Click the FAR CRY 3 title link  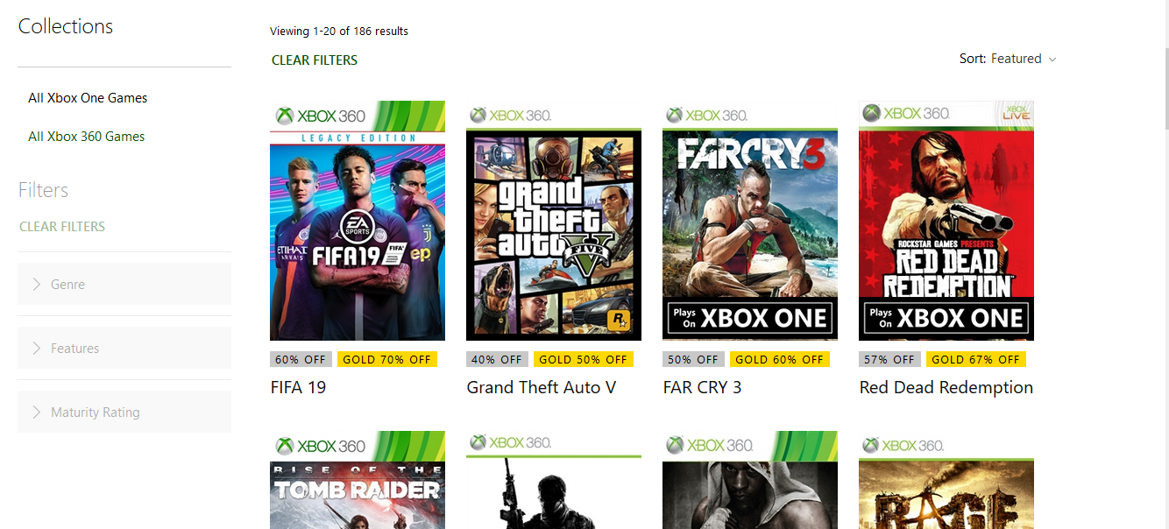click(702, 387)
